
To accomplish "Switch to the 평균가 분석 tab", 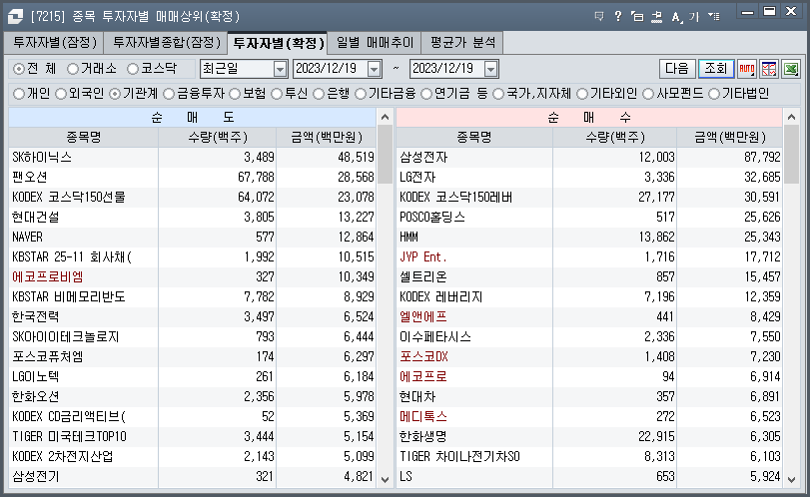I will point(462,42).
